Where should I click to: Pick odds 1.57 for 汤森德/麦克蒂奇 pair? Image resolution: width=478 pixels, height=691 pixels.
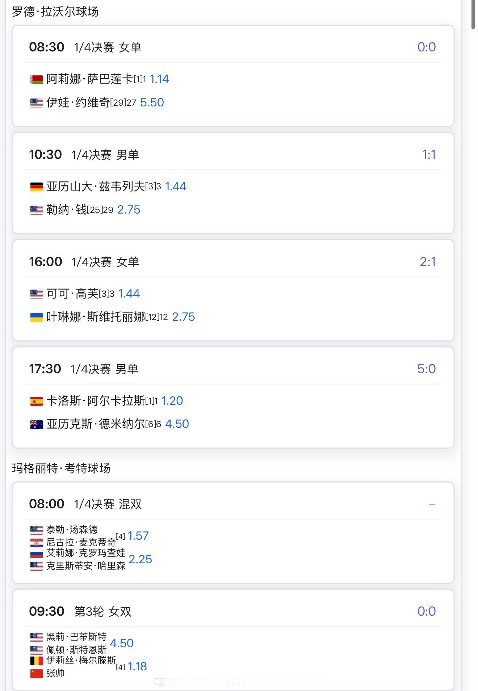[x=138, y=536]
